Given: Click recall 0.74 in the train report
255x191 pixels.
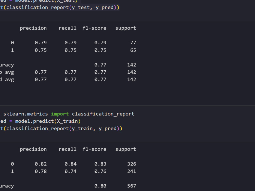Looking at the screenshot, I should (x=70, y=171).
